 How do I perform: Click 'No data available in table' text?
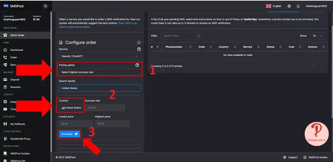(x=238, y=55)
